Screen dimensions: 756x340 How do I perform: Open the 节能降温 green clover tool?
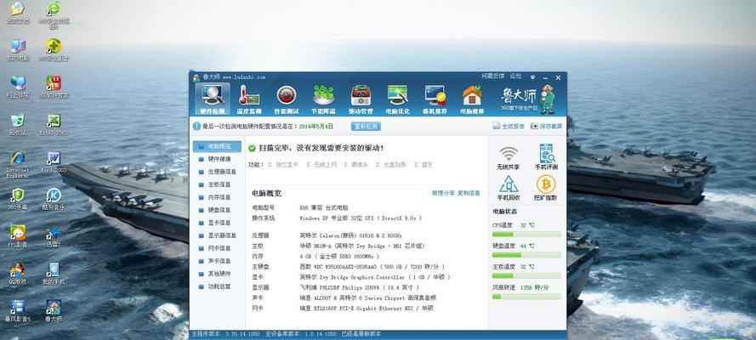[323, 99]
